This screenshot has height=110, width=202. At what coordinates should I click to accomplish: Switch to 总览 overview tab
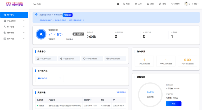point(37,4)
